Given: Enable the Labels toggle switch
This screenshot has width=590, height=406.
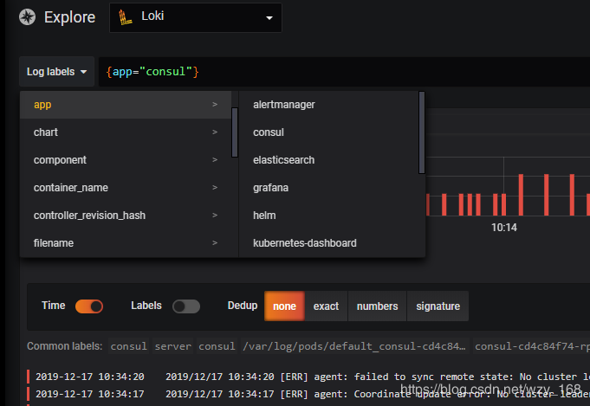Looking at the screenshot, I should coord(185,306).
